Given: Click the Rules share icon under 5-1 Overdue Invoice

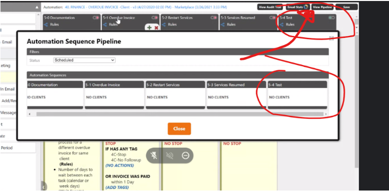Looking at the screenshot, I should coord(105,25).
